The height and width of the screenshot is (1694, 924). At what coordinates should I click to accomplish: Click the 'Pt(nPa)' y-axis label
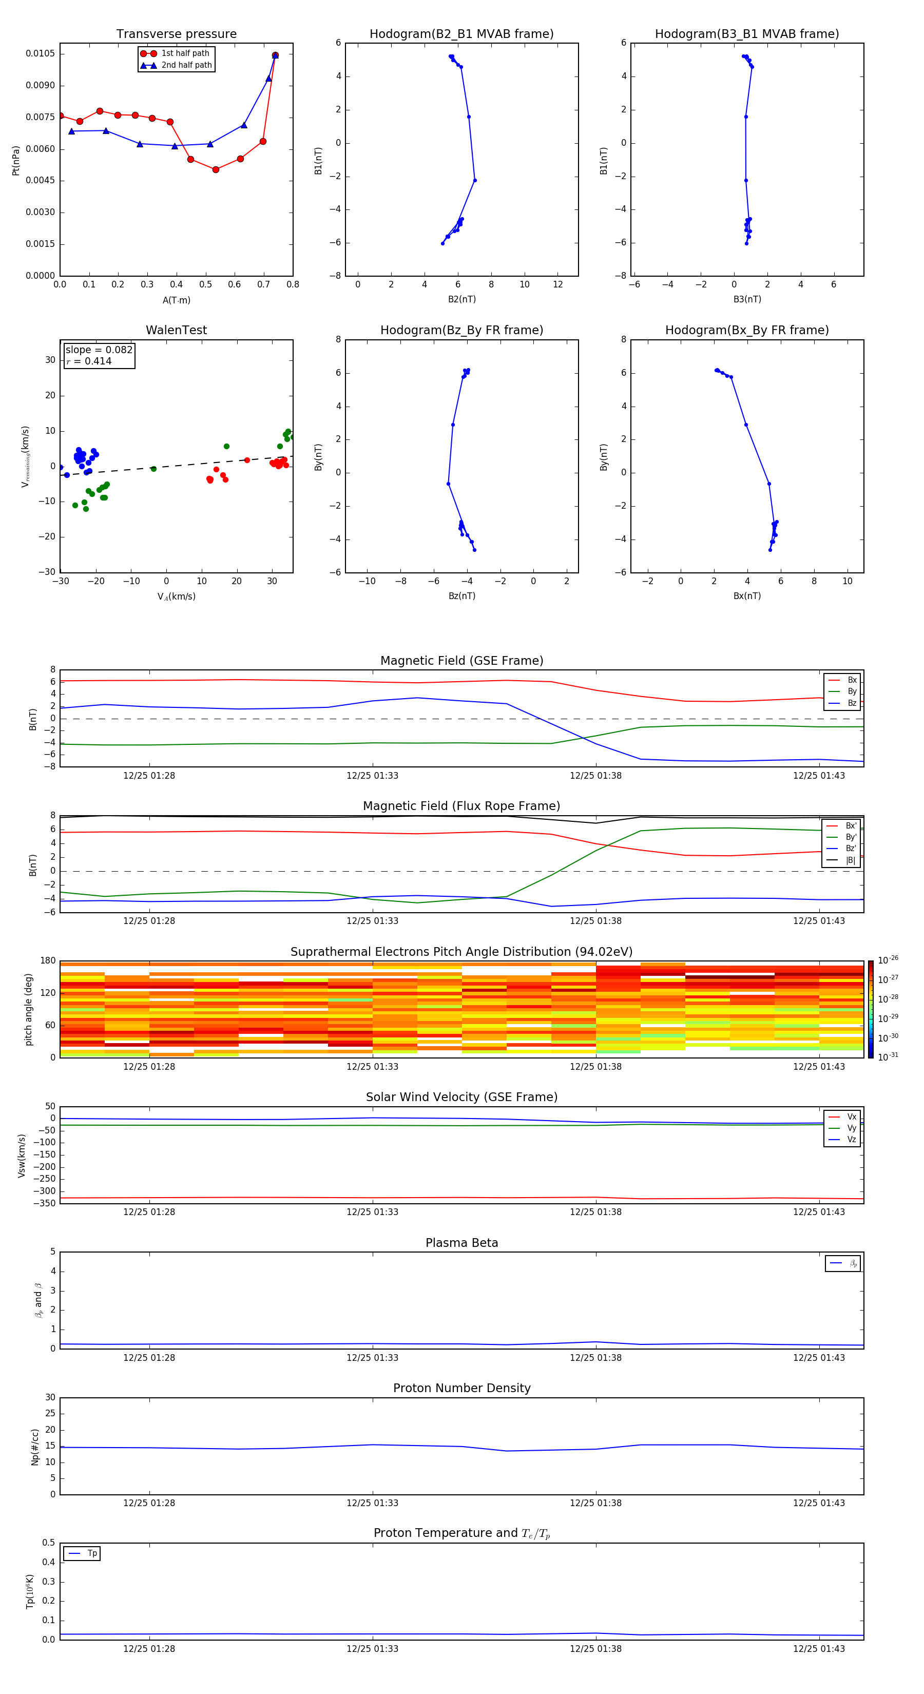[x=16, y=160]
